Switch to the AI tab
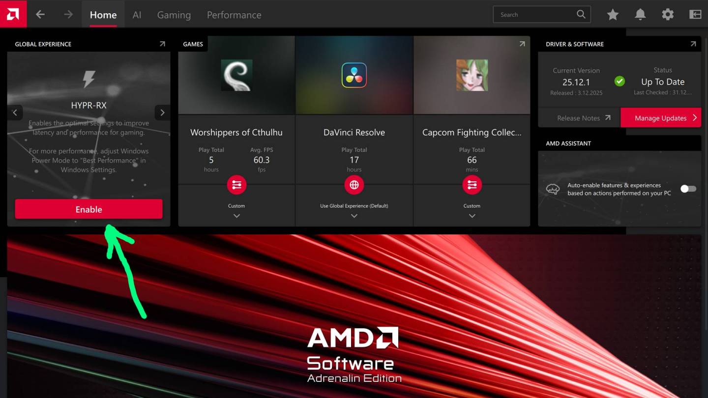Screen dimensions: 708x398 pyautogui.click(x=137, y=15)
